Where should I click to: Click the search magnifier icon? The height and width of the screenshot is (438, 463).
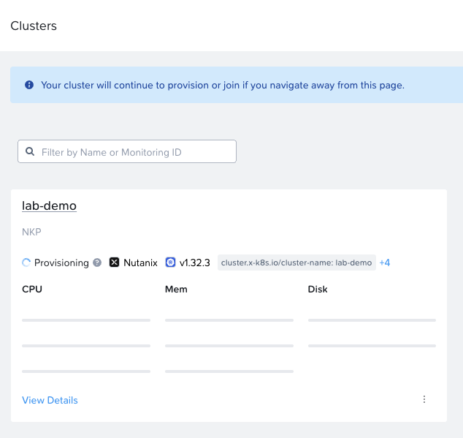point(30,151)
